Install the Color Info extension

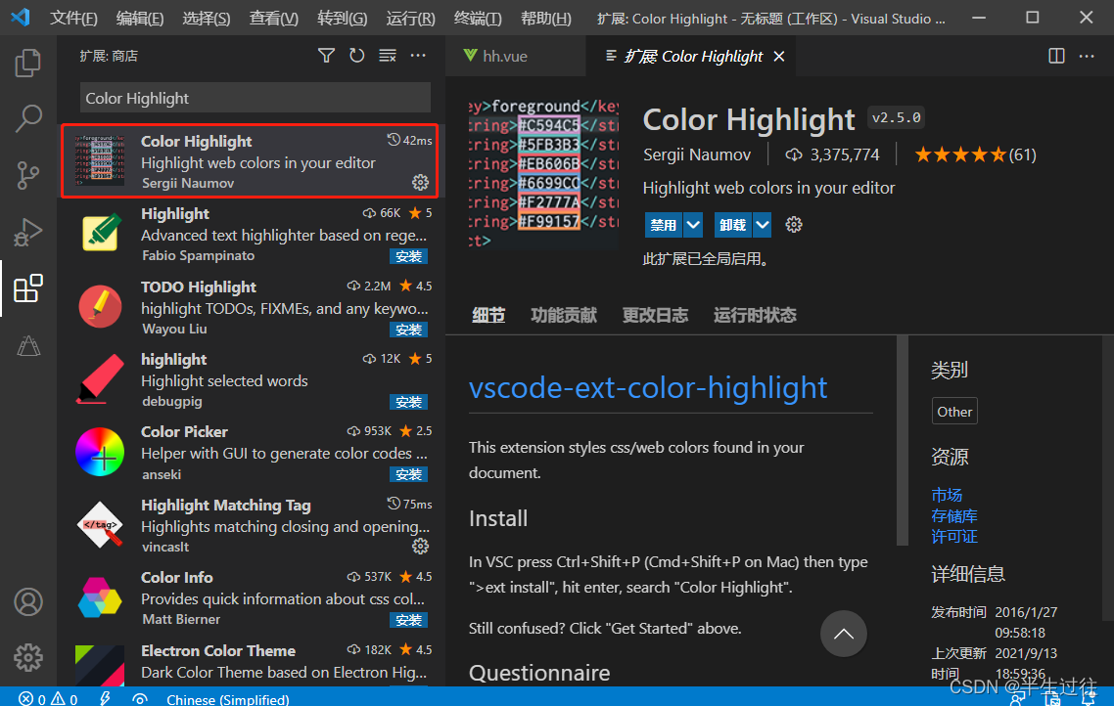(408, 620)
